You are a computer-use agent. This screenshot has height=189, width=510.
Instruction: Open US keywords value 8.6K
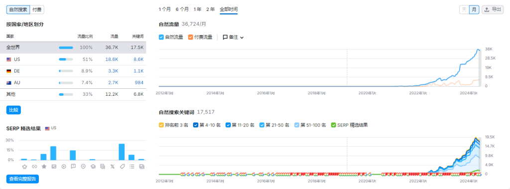click(x=138, y=60)
